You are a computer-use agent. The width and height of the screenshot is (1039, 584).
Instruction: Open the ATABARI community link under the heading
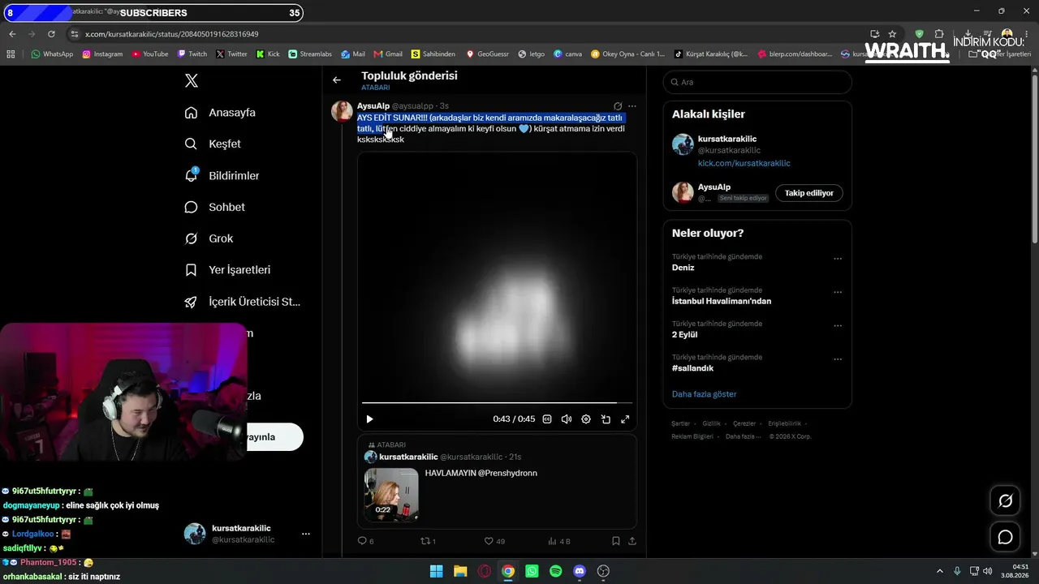376,88
